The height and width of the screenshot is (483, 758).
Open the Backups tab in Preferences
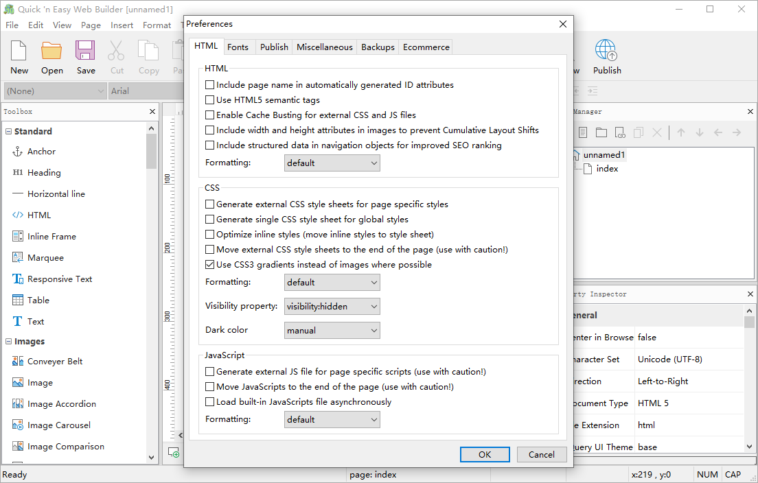(x=378, y=47)
